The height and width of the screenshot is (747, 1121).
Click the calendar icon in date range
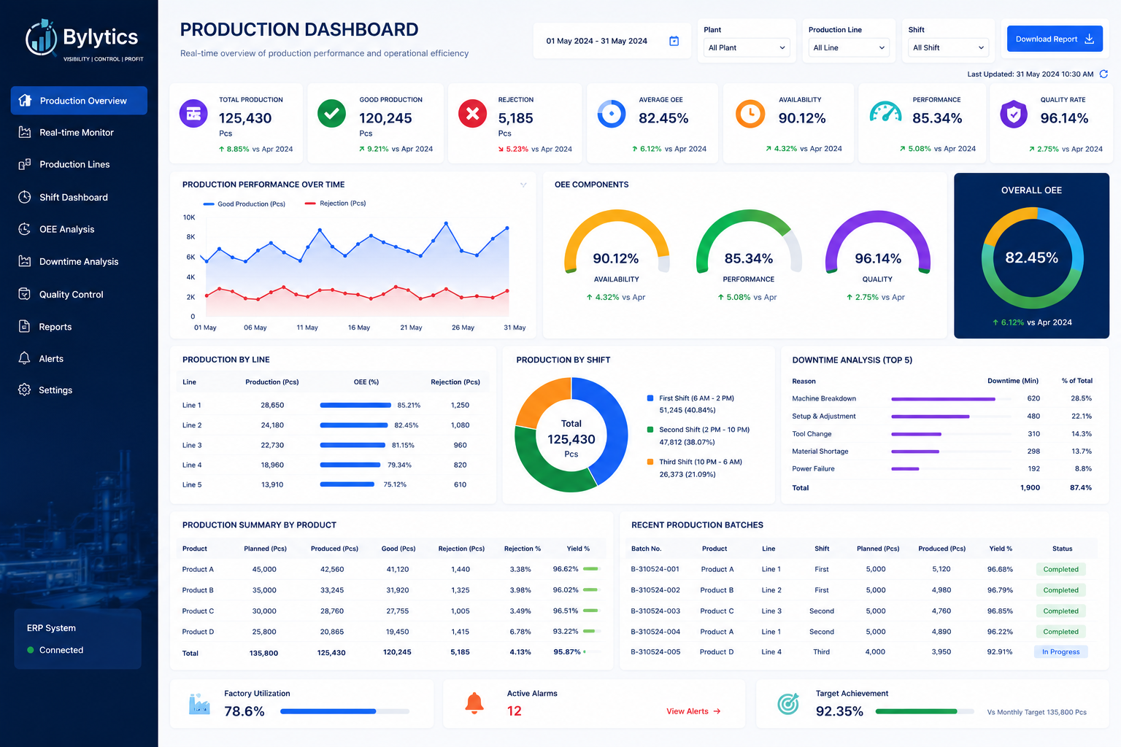point(674,41)
